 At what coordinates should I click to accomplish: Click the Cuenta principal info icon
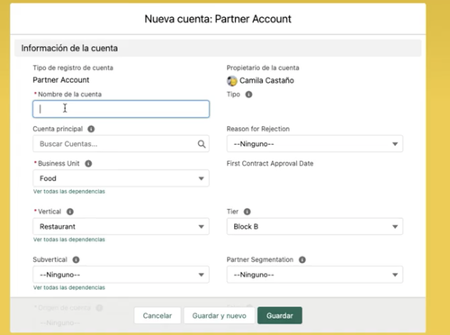91,129
